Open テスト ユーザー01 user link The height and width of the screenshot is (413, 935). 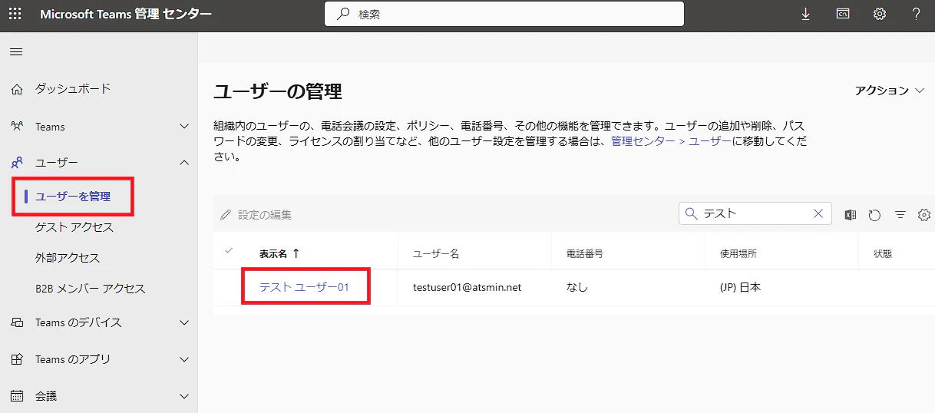pyautogui.click(x=304, y=287)
